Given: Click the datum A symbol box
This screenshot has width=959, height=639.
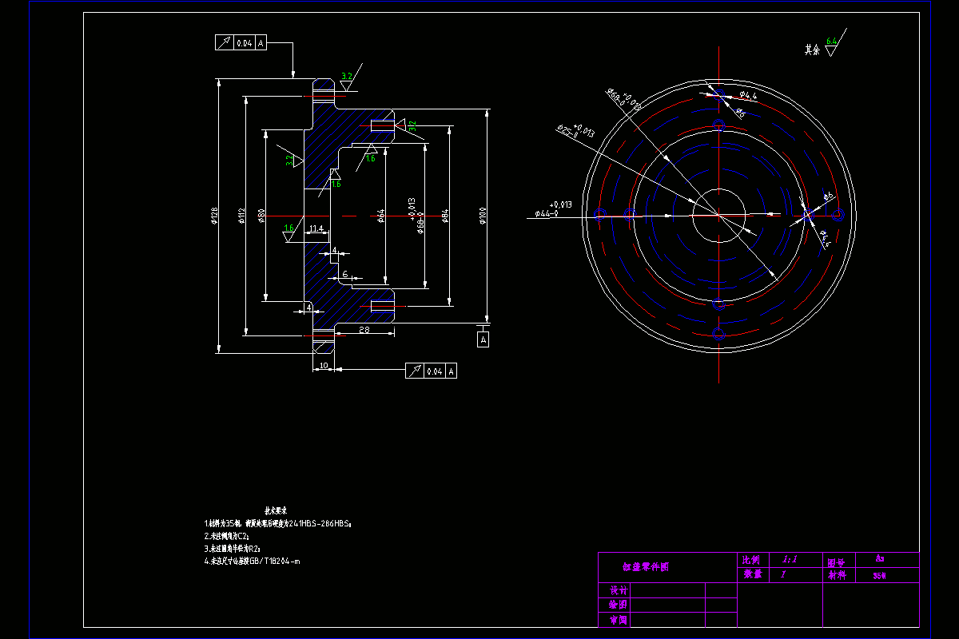Looking at the screenshot, I should pos(483,340).
